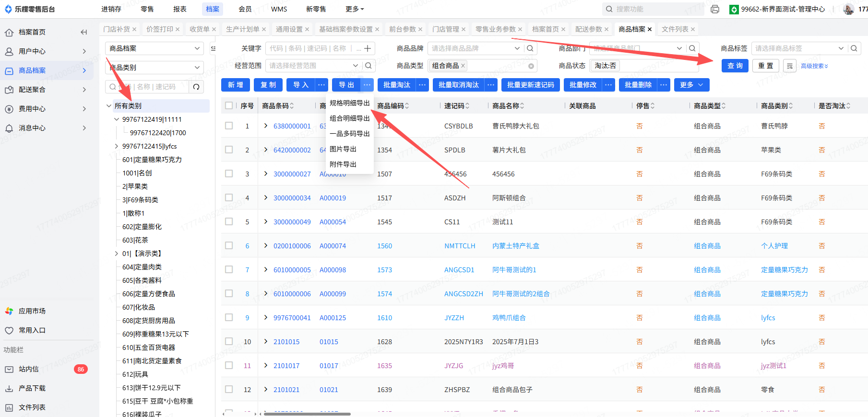Sort by the 速记码 column sort icon

[467, 106]
